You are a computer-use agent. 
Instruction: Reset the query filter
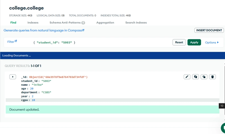pos(179,43)
